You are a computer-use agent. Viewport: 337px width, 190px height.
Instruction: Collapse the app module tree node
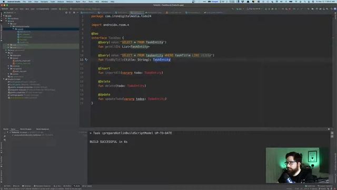(4, 16)
